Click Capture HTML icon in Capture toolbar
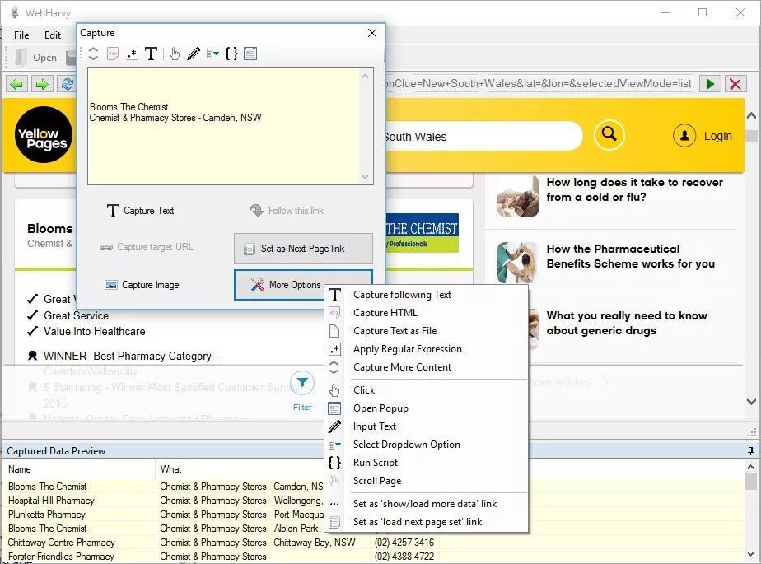This screenshot has width=761, height=564. 113,54
